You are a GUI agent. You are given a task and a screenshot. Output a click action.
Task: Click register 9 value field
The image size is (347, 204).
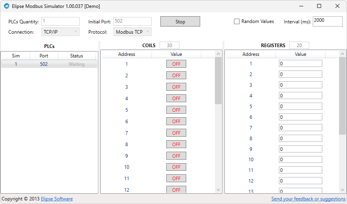[300, 149]
